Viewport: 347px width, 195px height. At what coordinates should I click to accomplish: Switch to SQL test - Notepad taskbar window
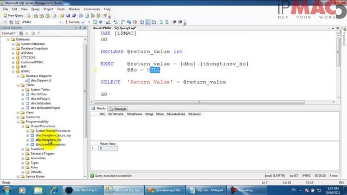click(206, 190)
